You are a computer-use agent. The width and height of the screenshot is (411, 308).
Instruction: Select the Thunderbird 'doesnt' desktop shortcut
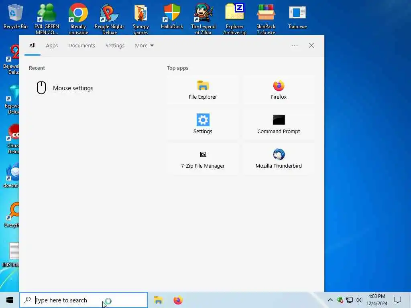click(11, 176)
